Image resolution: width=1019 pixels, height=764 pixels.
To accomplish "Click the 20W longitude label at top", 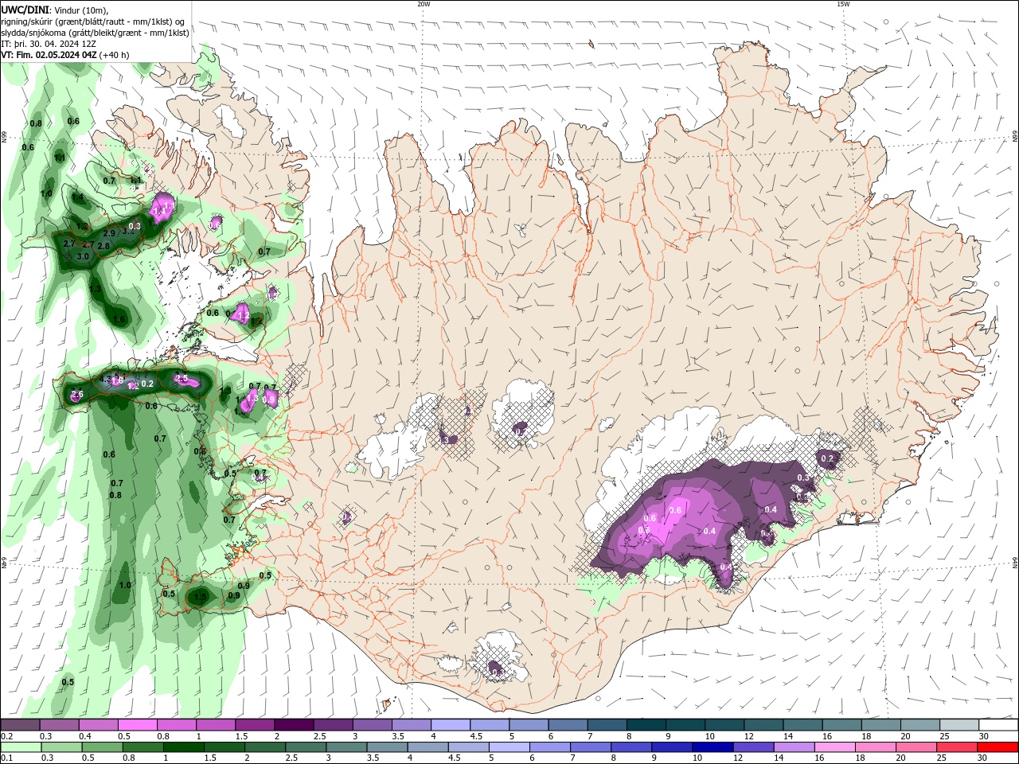I will click(424, 4).
